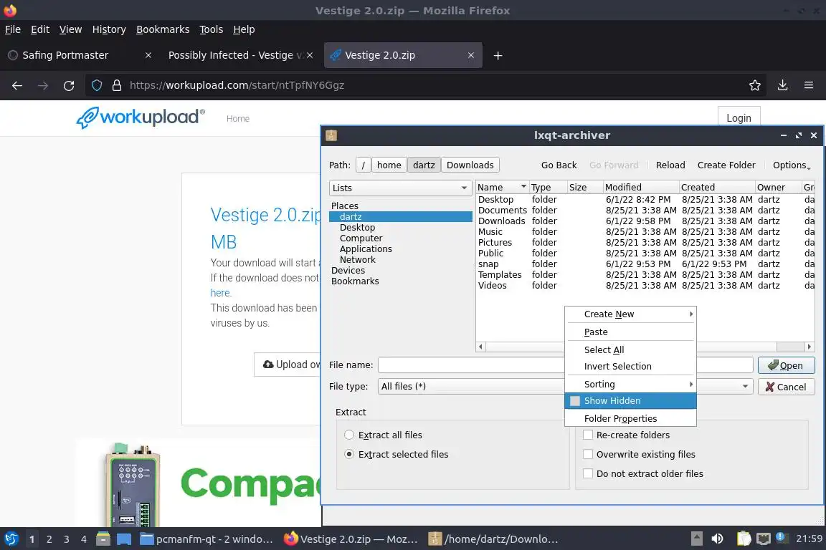Go back with Firefox back arrow
The width and height of the screenshot is (826, 550).
pyautogui.click(x=17, y=85)
